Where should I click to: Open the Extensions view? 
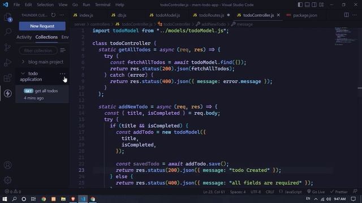(7, 78)
